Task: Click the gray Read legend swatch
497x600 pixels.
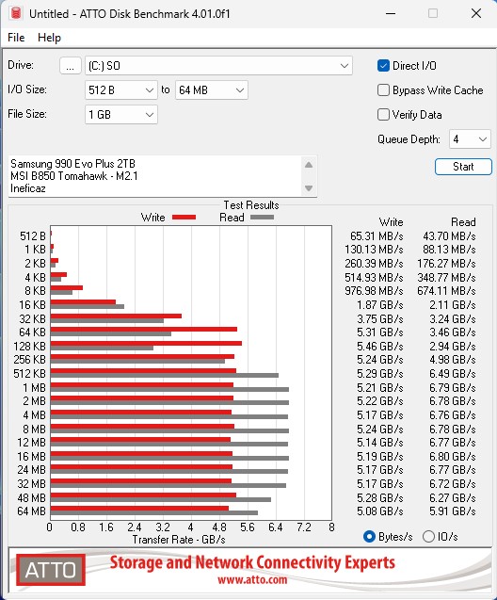Action: coord(263,218)
